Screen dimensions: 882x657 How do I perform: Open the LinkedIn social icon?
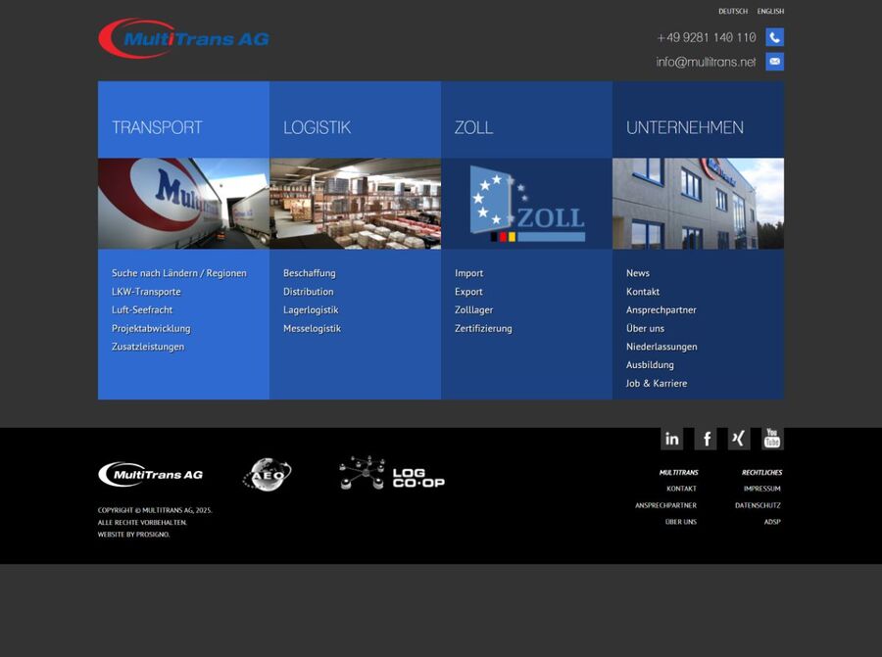(x=671, y=439)
